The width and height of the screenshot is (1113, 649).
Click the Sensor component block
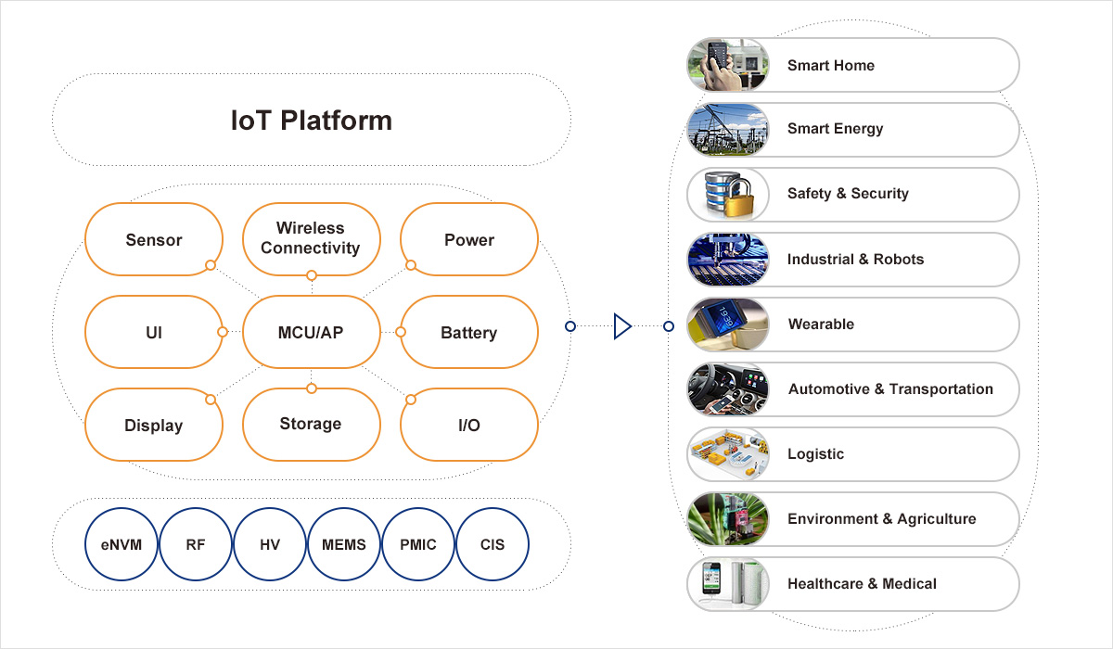coord(154,239)
